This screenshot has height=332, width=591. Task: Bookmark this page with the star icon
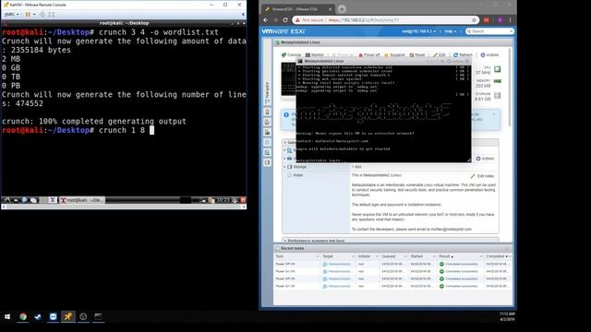(474, 20)
